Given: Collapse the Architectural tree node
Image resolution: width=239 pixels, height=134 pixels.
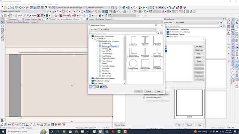Looking at the screenshot, I should (x=92, y=39).
